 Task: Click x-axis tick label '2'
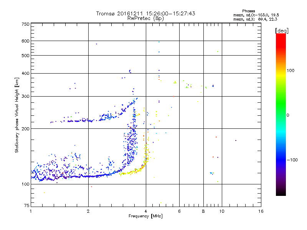(x=88, y=211)
